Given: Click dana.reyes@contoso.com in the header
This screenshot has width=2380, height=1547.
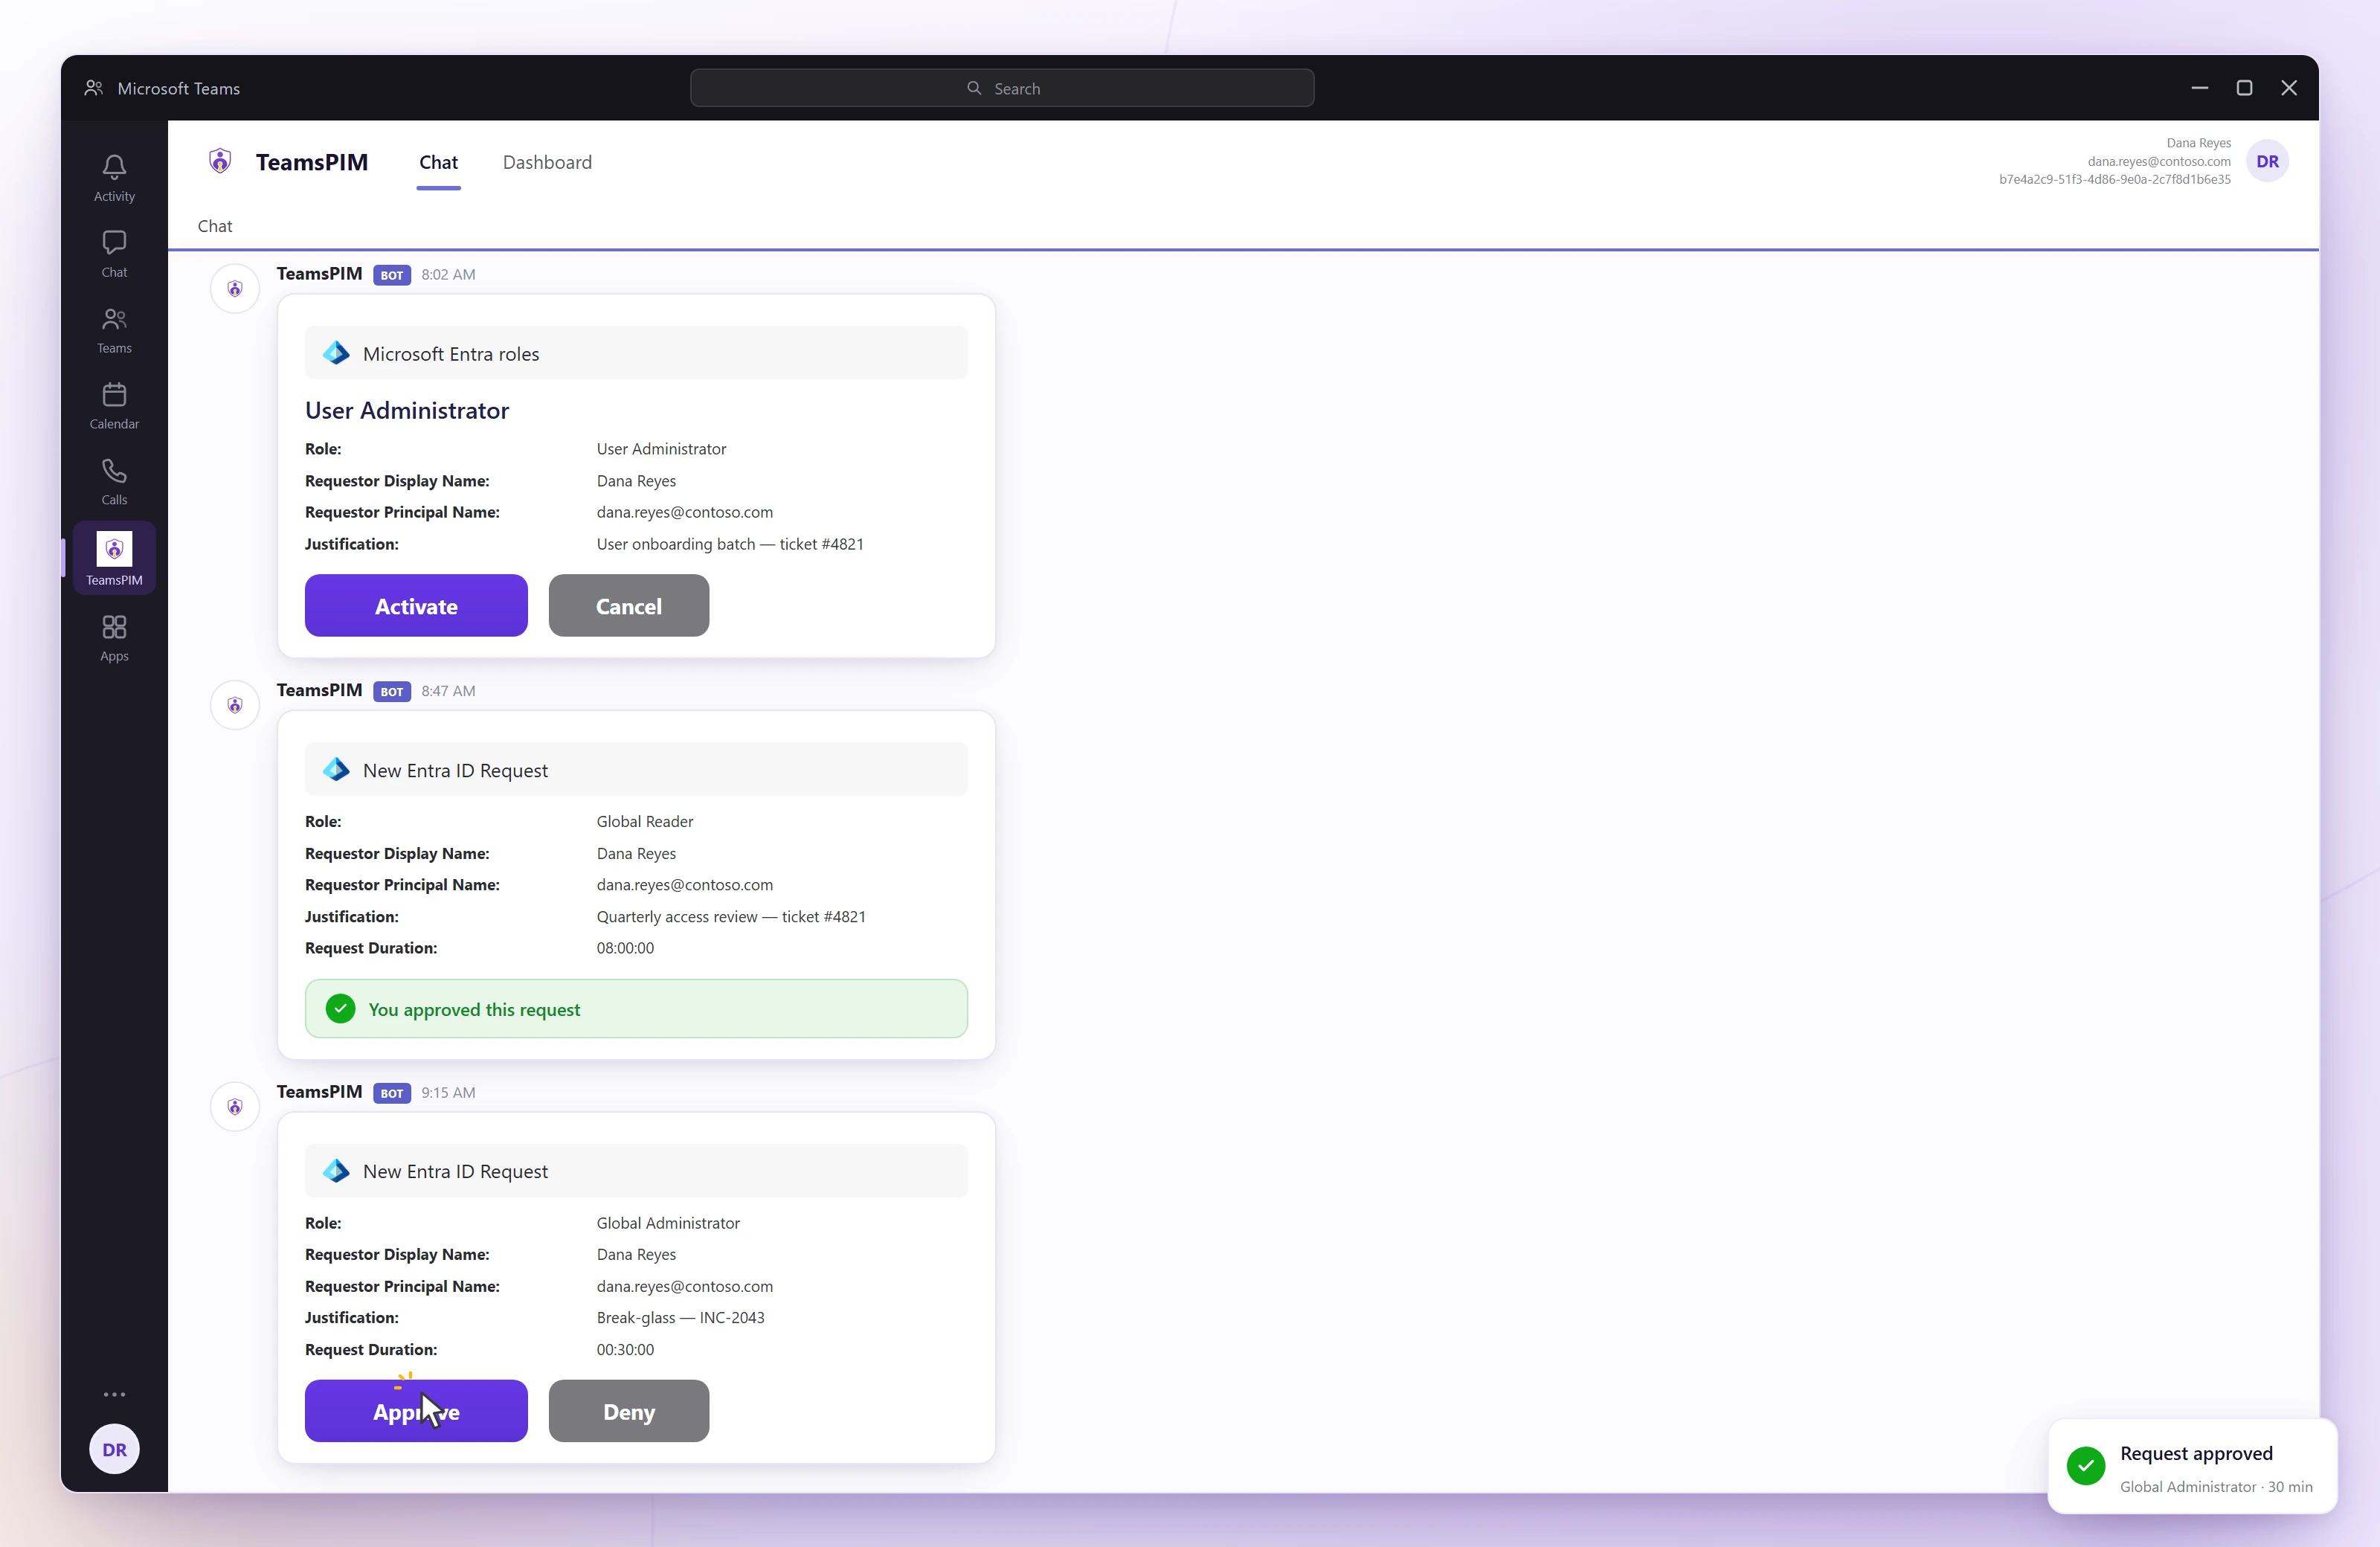Looking at the screenshot, I should [x=2158, y=161].
